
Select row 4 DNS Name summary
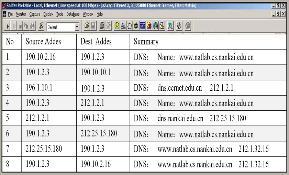click(x=194, y=103)
